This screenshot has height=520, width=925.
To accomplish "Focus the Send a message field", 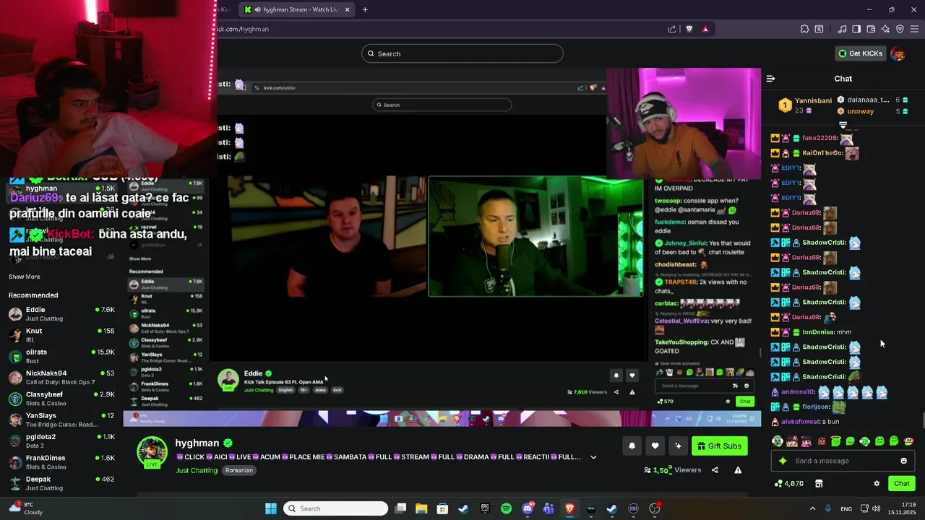I will (x=842, y=461).
